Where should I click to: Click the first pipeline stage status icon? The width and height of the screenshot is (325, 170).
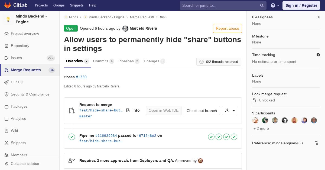tap(211, 137)
